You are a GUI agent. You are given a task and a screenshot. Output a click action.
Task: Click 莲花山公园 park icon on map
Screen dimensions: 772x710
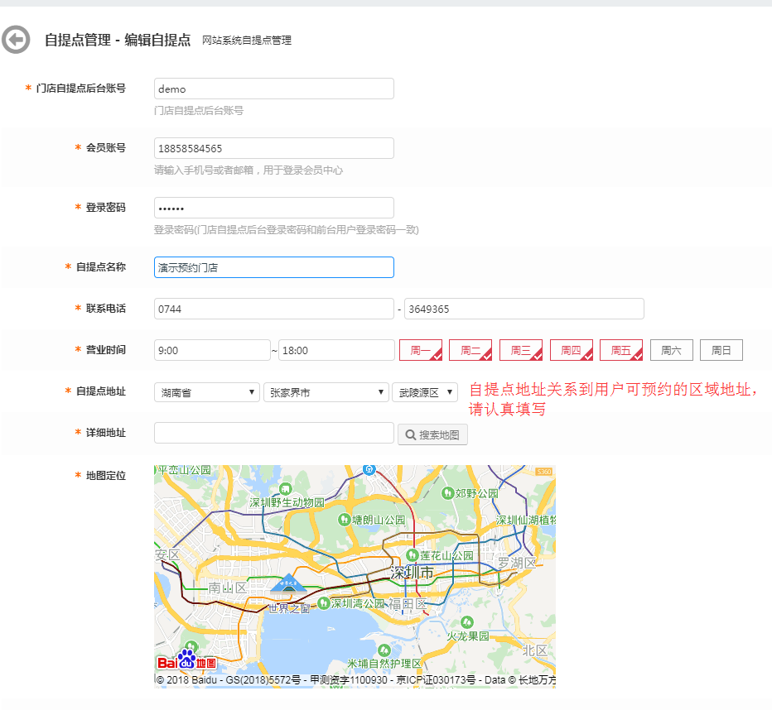click(x=412, y=555)
